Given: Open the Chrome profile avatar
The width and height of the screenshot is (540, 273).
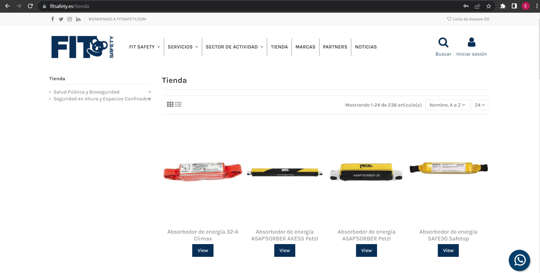Looking at the screenshot, I should [526, 6].
